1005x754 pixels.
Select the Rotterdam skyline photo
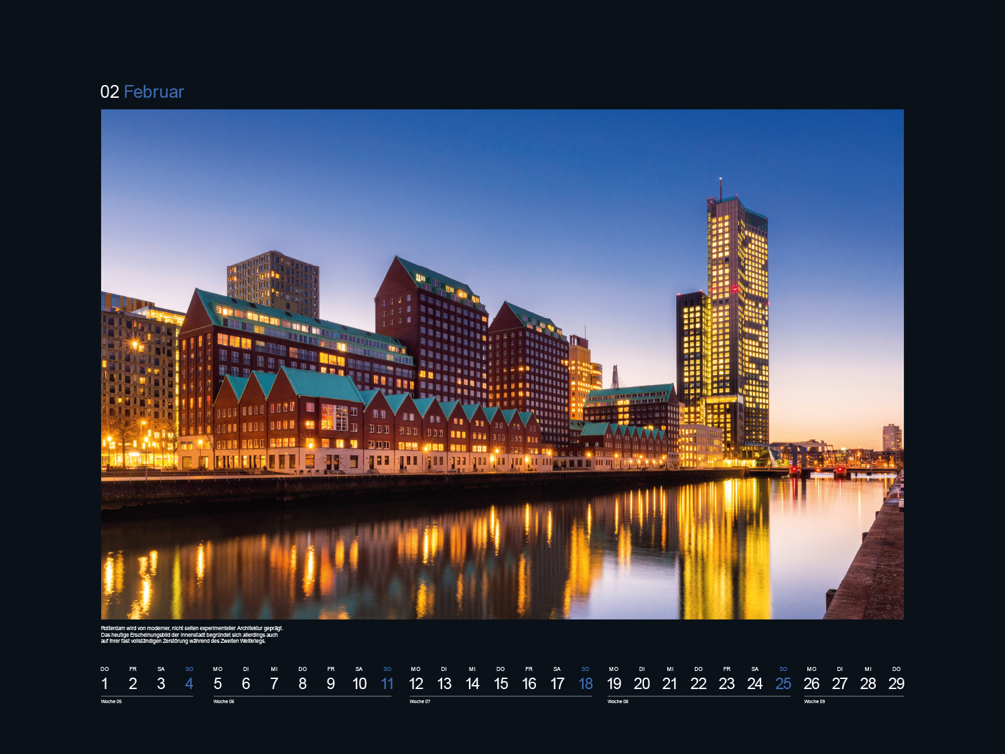point(502,364)
